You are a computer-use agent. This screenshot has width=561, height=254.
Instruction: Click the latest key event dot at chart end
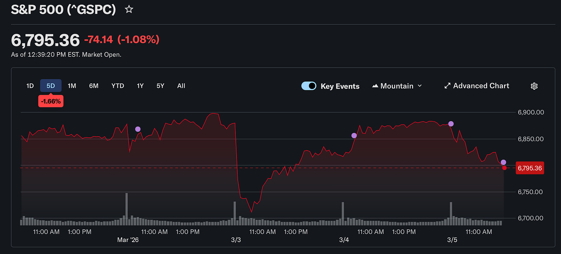[x=503, y=162]
